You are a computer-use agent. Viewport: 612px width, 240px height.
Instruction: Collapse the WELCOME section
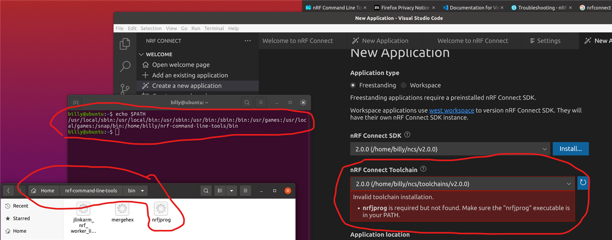[x=142, y=54]
